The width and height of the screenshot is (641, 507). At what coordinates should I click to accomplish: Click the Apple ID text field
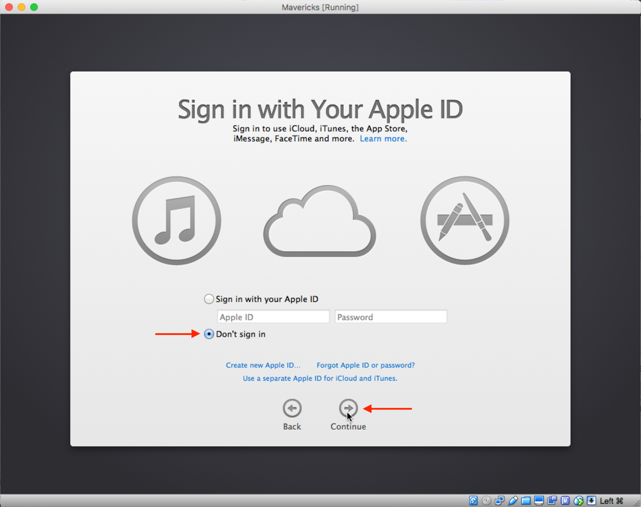pyautogui.click(x=273, y=317)
